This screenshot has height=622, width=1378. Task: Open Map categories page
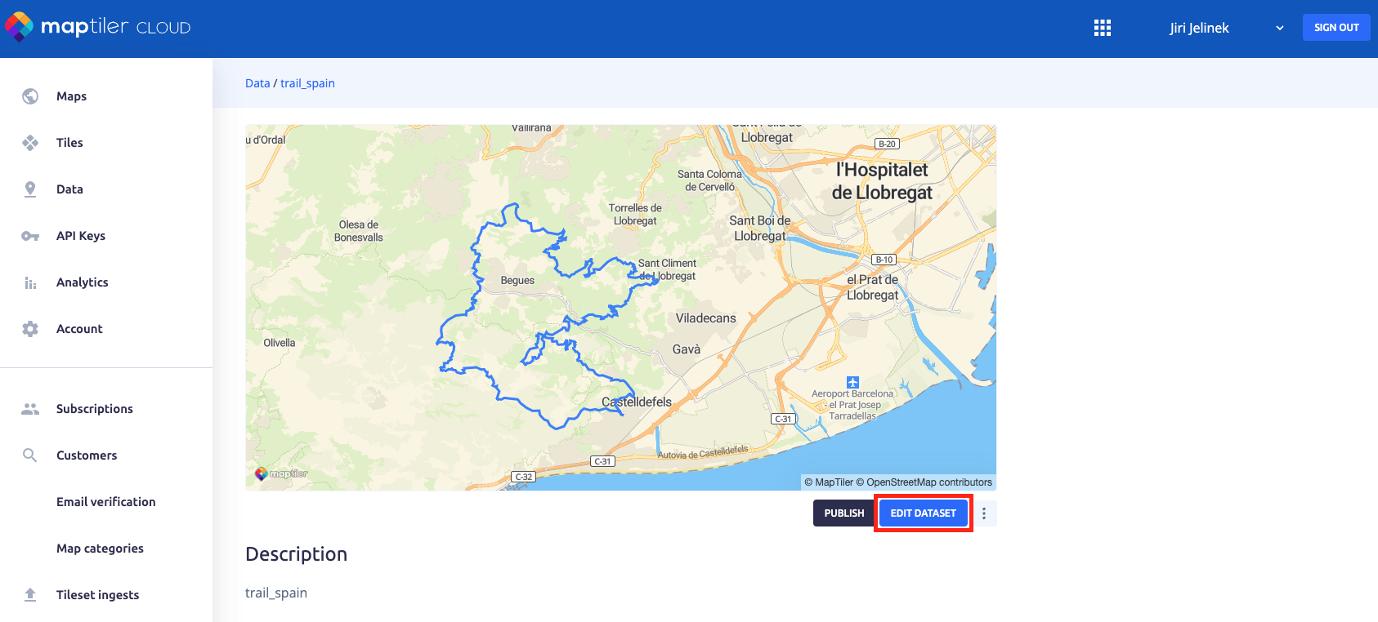(x=100, y=549)
